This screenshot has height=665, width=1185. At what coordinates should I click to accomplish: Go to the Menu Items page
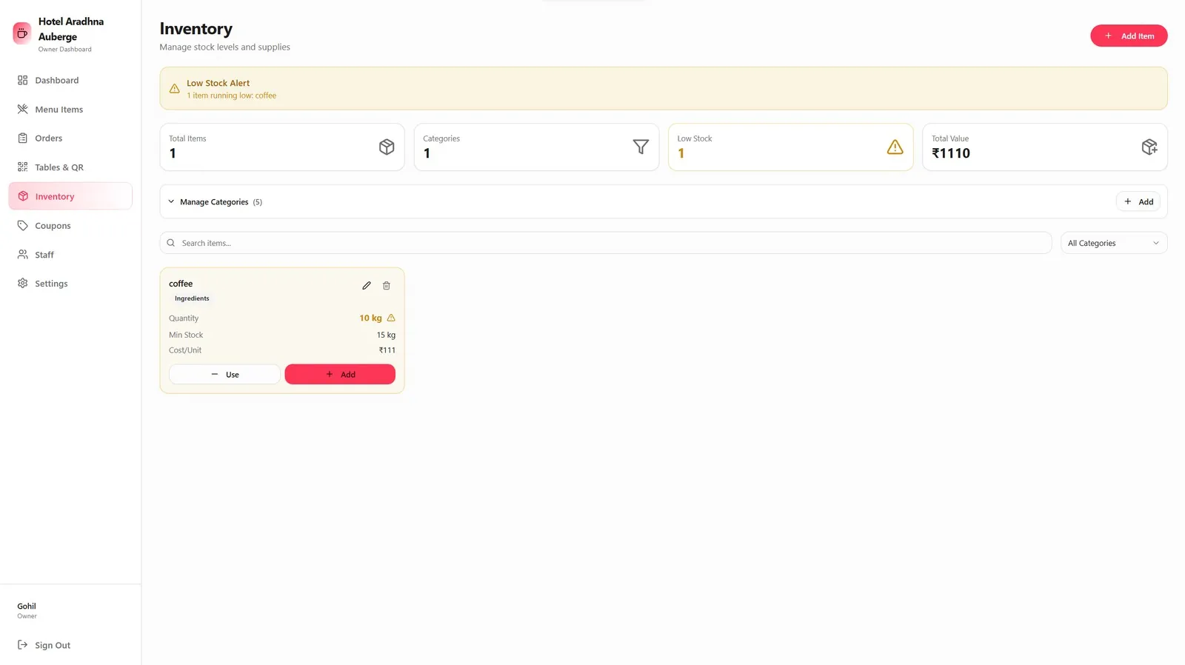click(x=70, y=109)
